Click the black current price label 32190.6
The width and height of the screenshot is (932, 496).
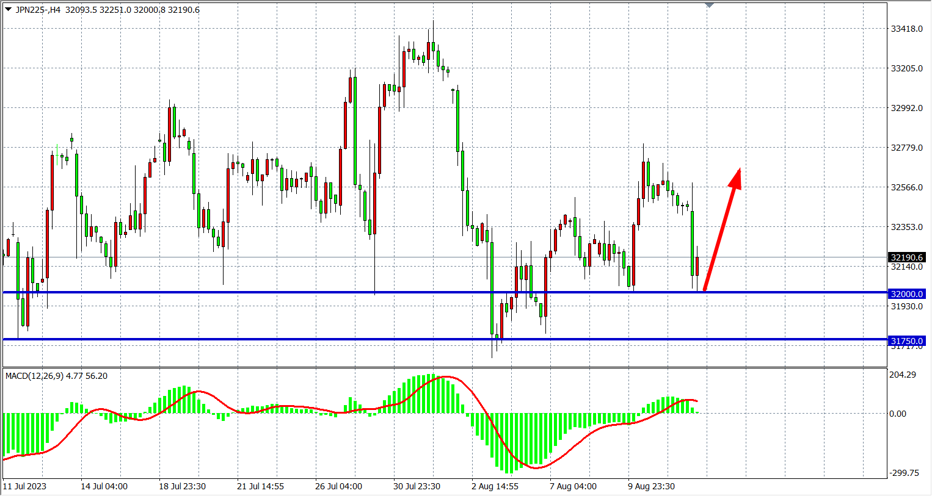click(906, 257)
